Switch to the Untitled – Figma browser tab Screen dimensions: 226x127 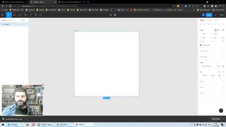[43, 2]
